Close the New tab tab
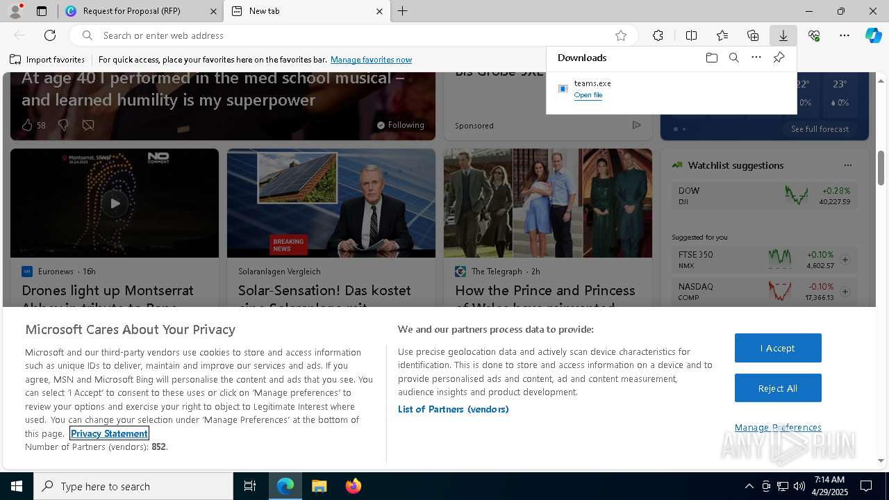The height and width of the screenshot is (500, 889). pos(379,11)
